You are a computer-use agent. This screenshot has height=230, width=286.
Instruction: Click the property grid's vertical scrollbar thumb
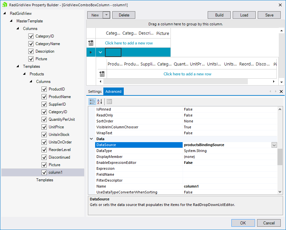point(280,157)
